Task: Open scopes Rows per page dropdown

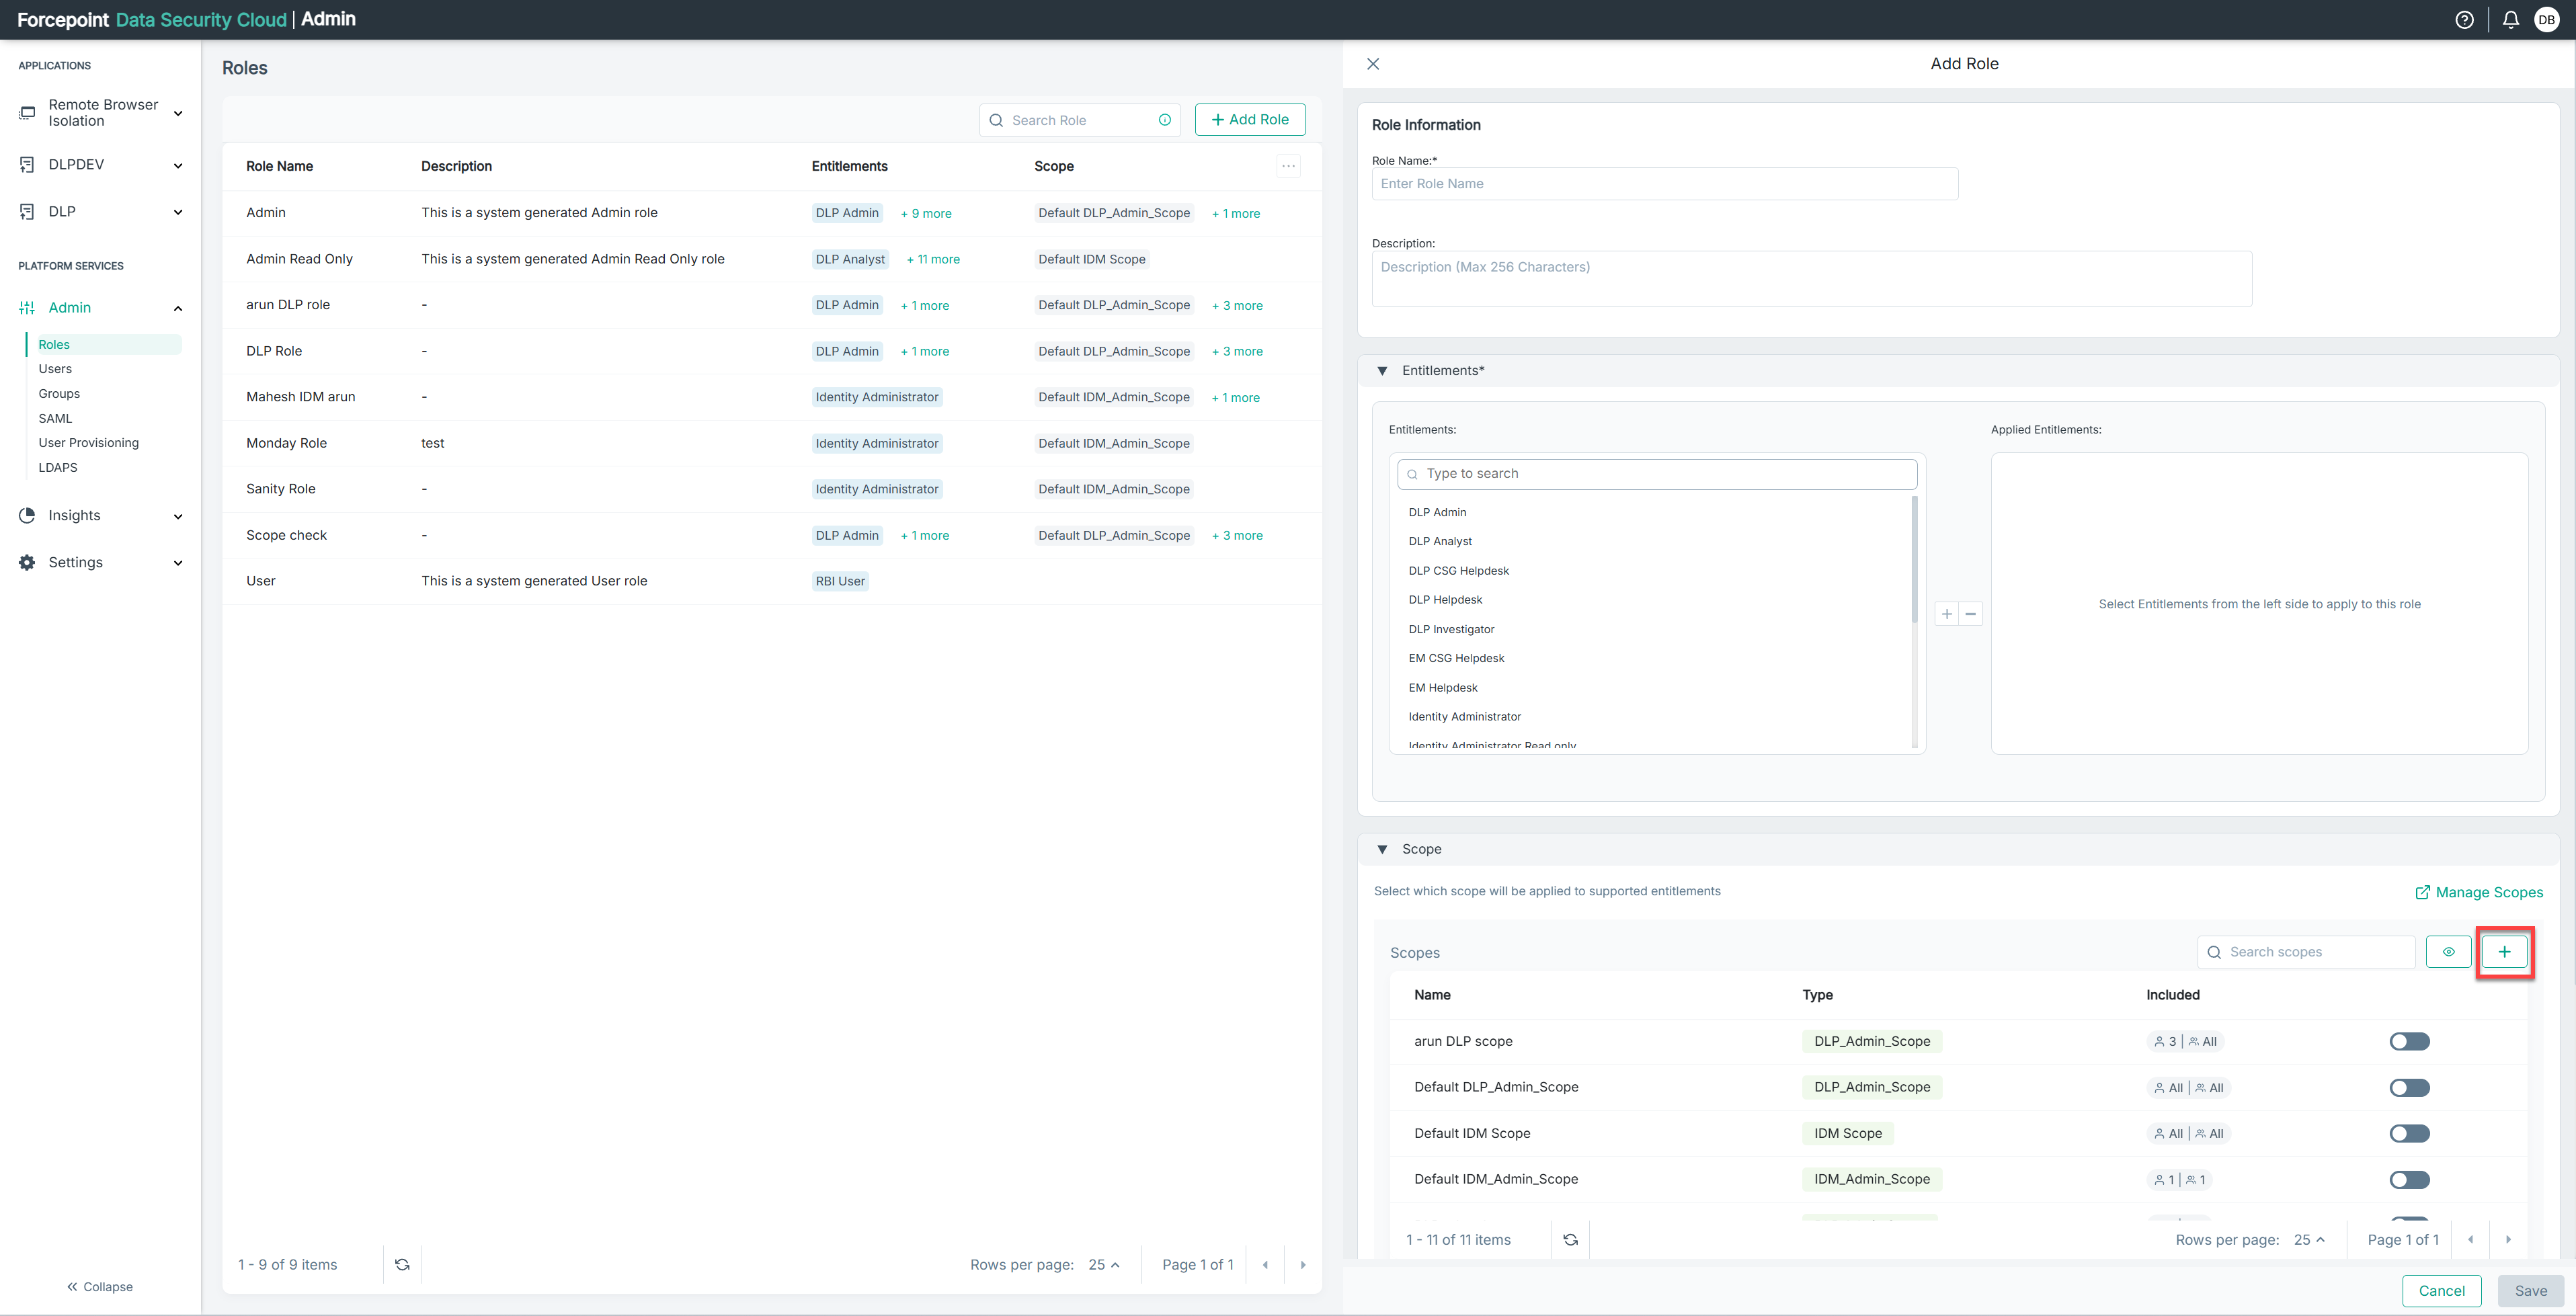Action: tap(2309, 1240)
